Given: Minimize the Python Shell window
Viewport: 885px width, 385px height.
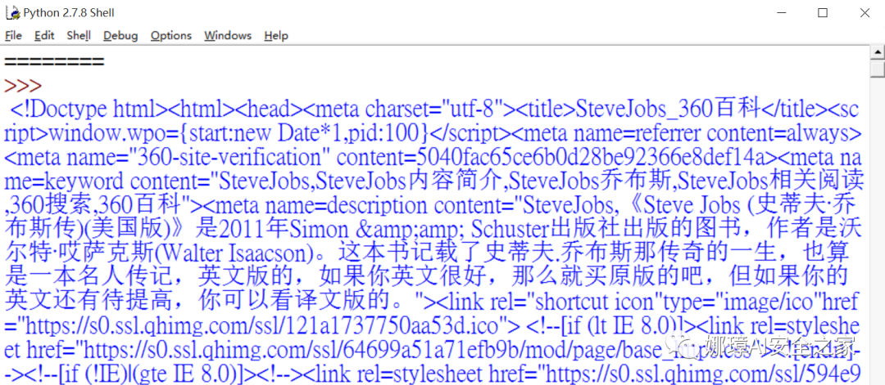Looking at the screenshot, I should (781, 13).
